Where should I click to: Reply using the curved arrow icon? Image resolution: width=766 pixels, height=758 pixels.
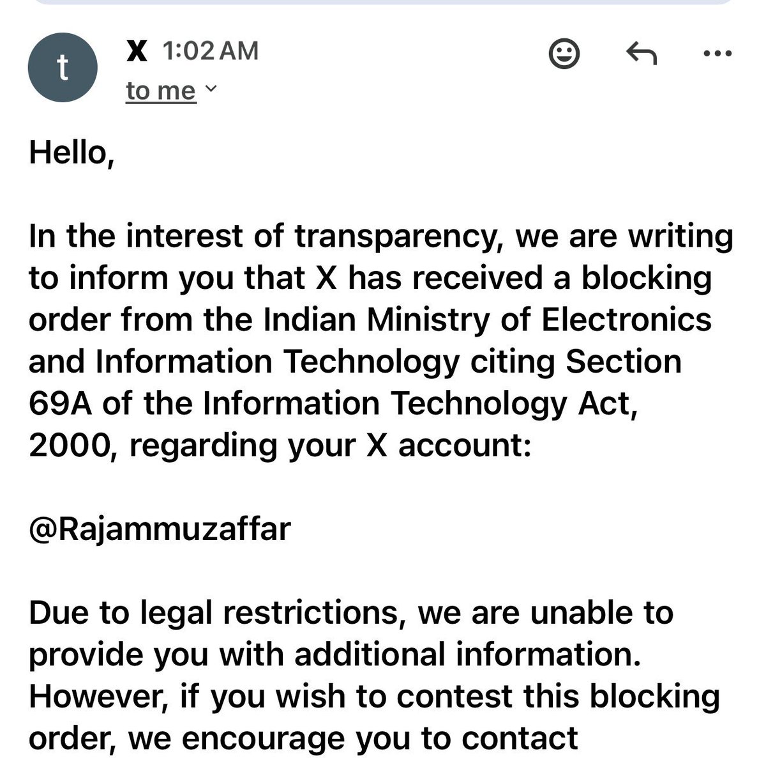[x=640, y=54]
